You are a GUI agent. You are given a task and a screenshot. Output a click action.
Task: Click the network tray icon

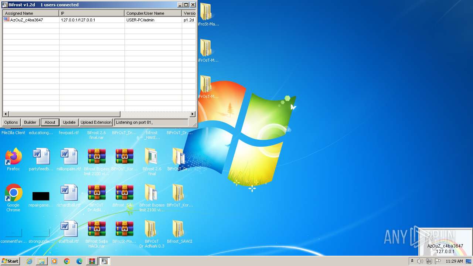pyautogui.click(x=429, y=261)
